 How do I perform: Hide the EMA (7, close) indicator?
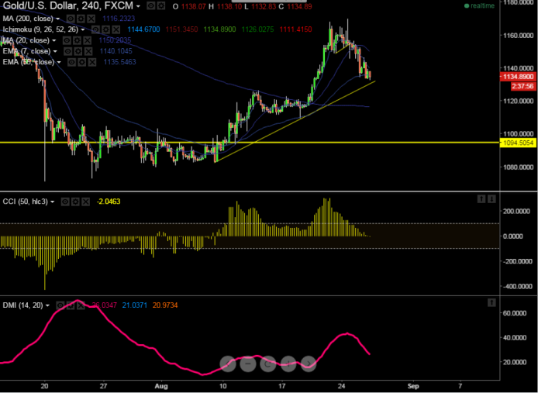[68, 51]
